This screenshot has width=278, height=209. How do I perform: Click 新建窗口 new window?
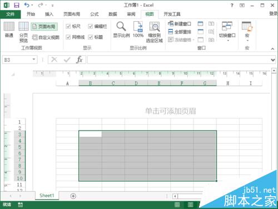180,24
